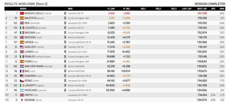Open rider name REDDING Scott
This screenshot has width=231, height=106.
33,37
